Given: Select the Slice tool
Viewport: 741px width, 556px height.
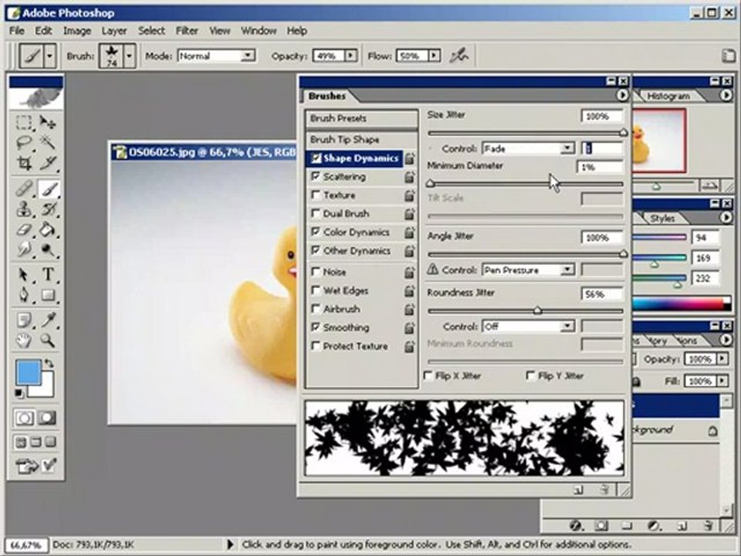Looking at the screenshot, I should 48,163.
